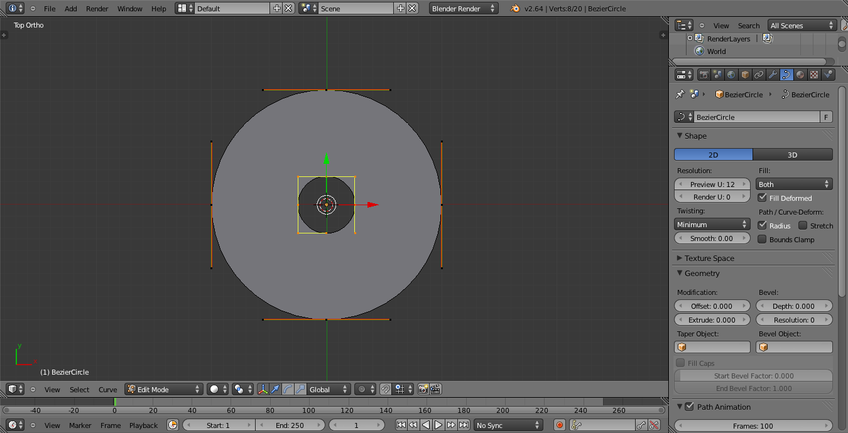Open the Modifiers tab wrench icon
Screen dimensions: 848x433
tap(773, 75)
